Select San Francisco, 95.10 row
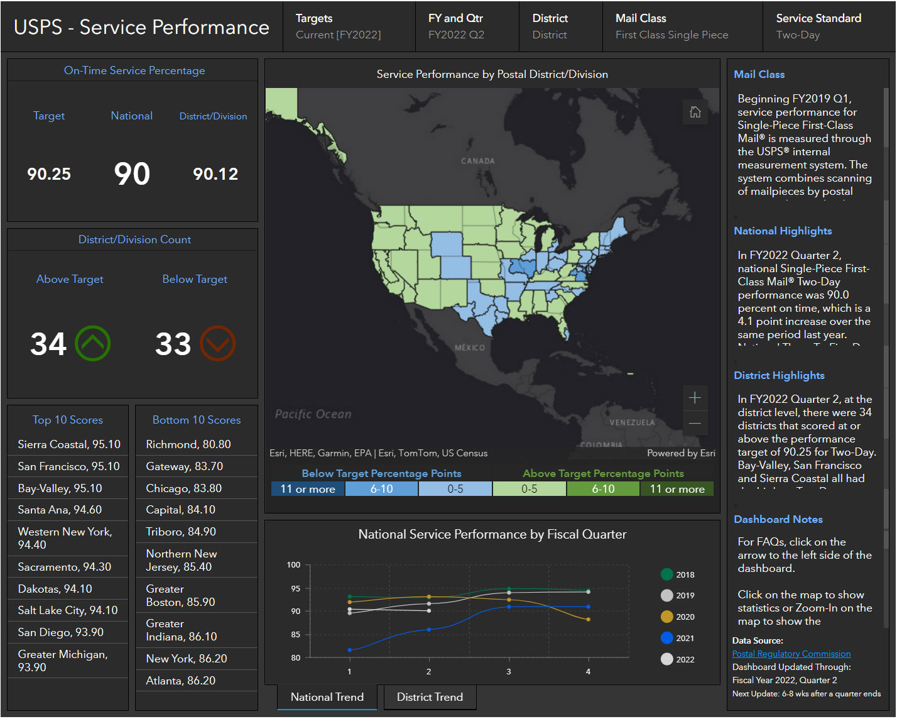The width and height of the screenshot is (897, 719). [x=68, y=466]
